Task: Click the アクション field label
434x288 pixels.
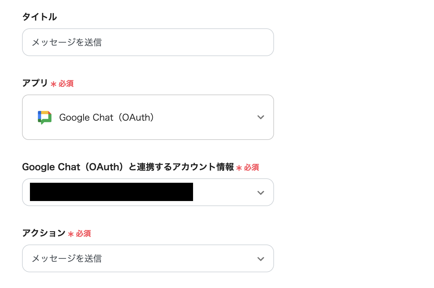Action: (44, 233)
